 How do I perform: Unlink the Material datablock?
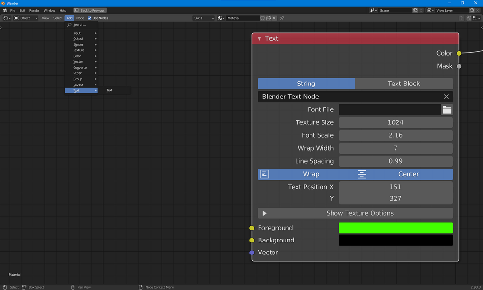coord(274,18)
